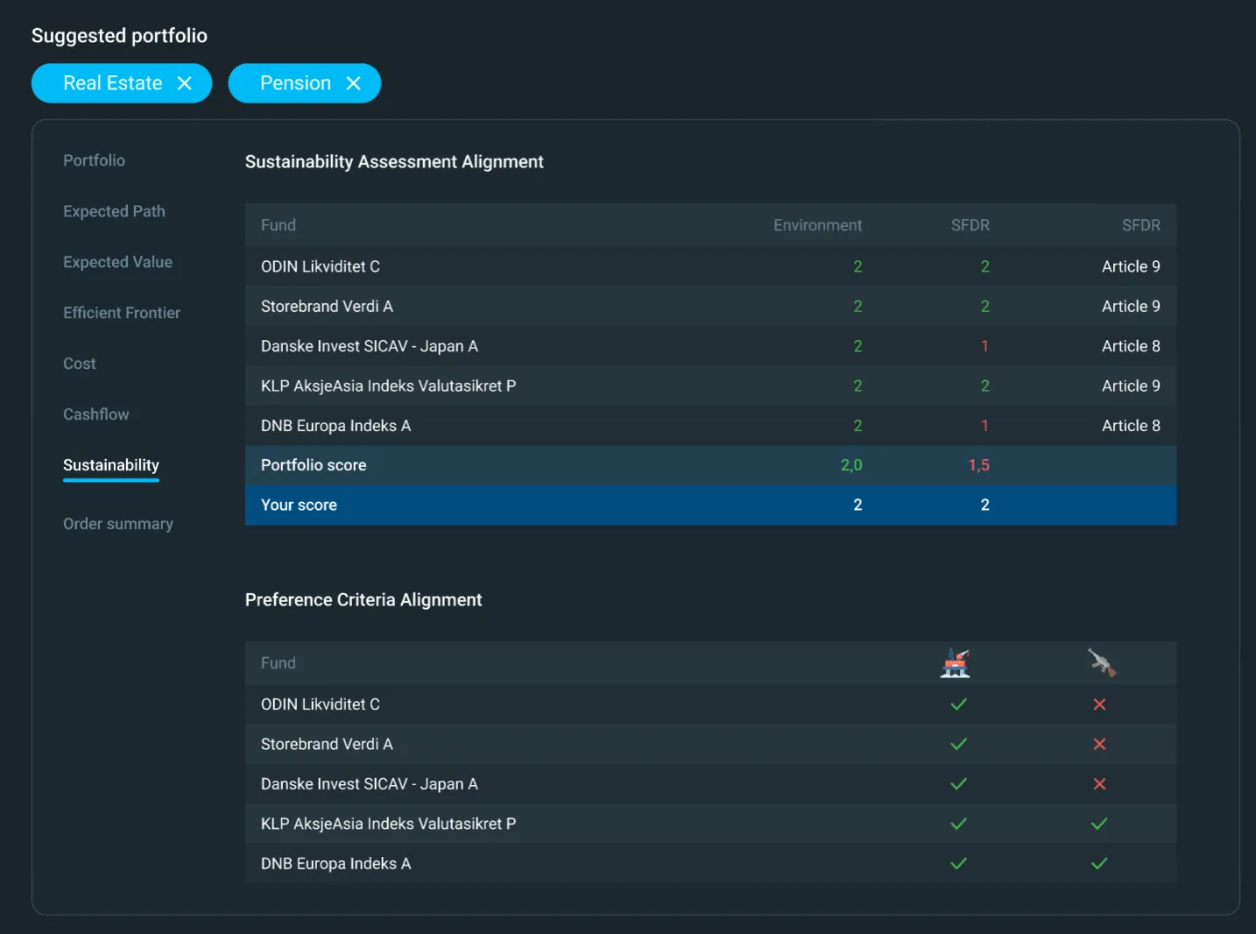Remove the Pension chip via its X
1256x934 pixels.
pyautogui.click(x=353, y=83)
